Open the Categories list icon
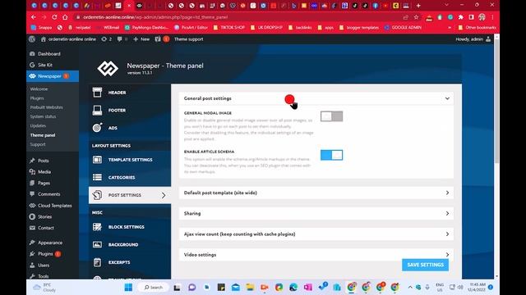This screenshot has height=295, width=526. click(97, 177)
